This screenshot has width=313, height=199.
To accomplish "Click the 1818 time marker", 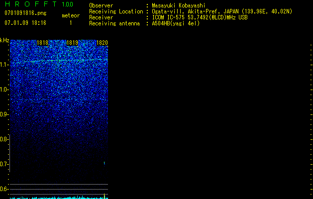I will click(43, 43).
